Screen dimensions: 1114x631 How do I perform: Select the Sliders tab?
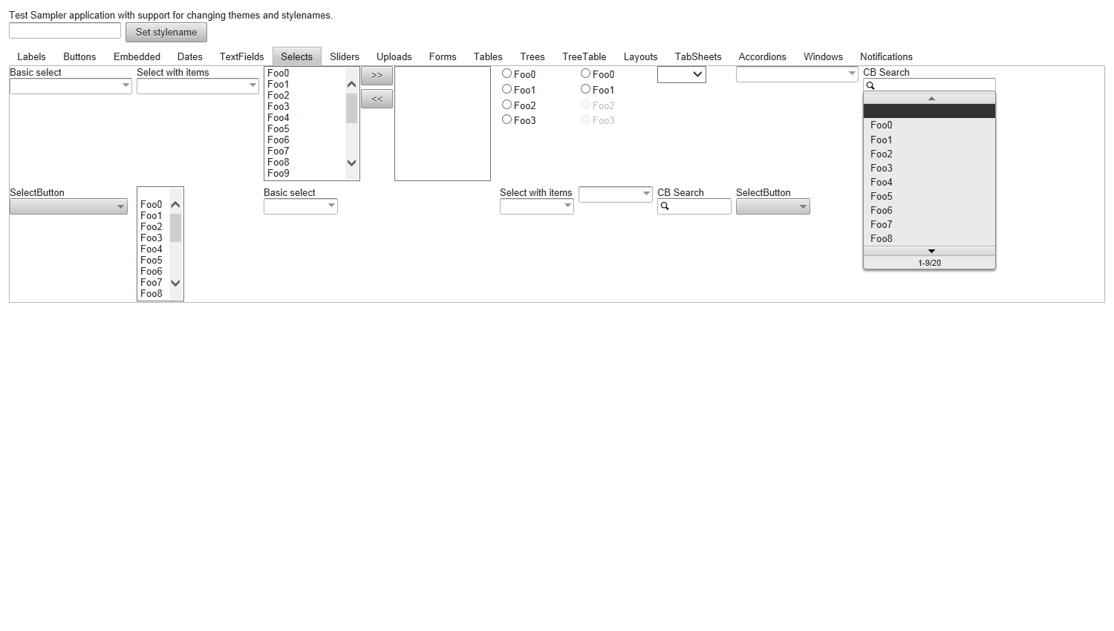pyautogui.click(x=345, y=56)
